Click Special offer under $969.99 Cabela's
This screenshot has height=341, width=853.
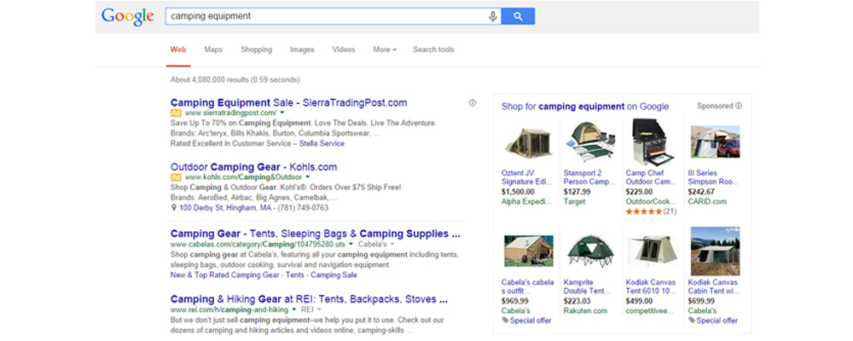(x=530, y=321)
